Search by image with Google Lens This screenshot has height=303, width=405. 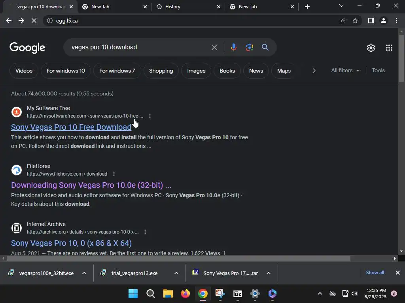pos(249,47)
